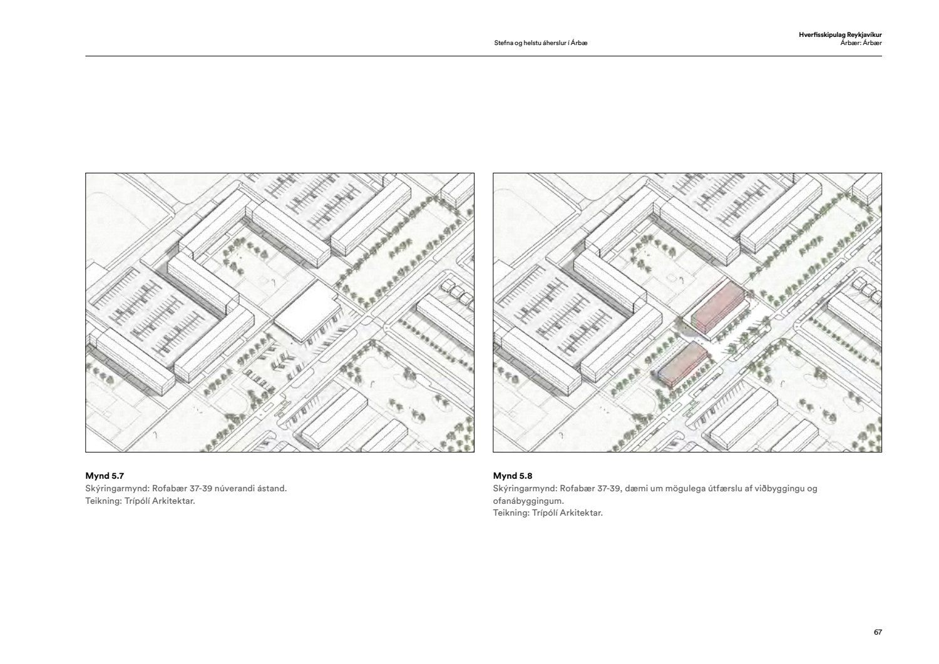Click the Hverfisskipulag Reykjavíkur header title
Image resolution: width=939 pixels, height=664 pixels.
(x=839, y=35)
